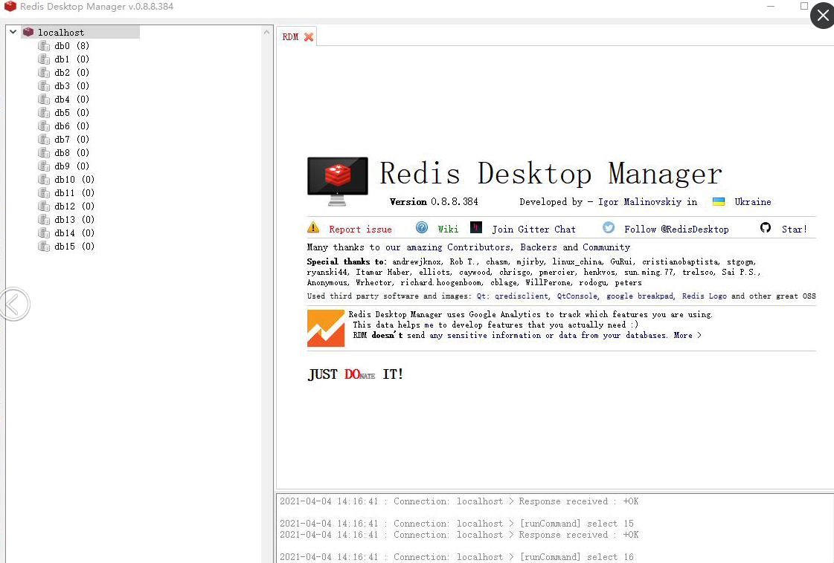Screen dimensions: 834x563
Task: Open database db0 (8)
Action: click(72, 45)
